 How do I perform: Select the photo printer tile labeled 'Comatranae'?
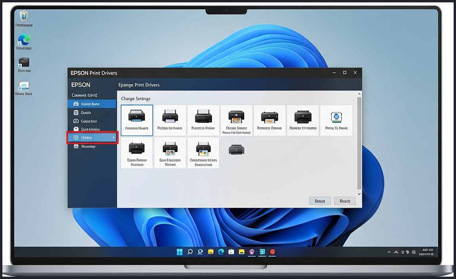click(203, 153)
